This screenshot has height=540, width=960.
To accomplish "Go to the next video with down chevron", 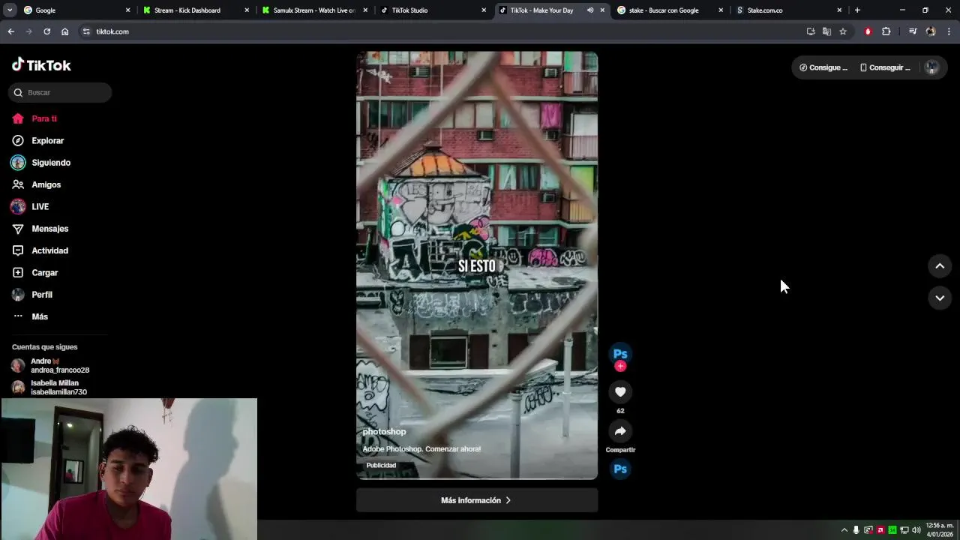I will (940, 298).
